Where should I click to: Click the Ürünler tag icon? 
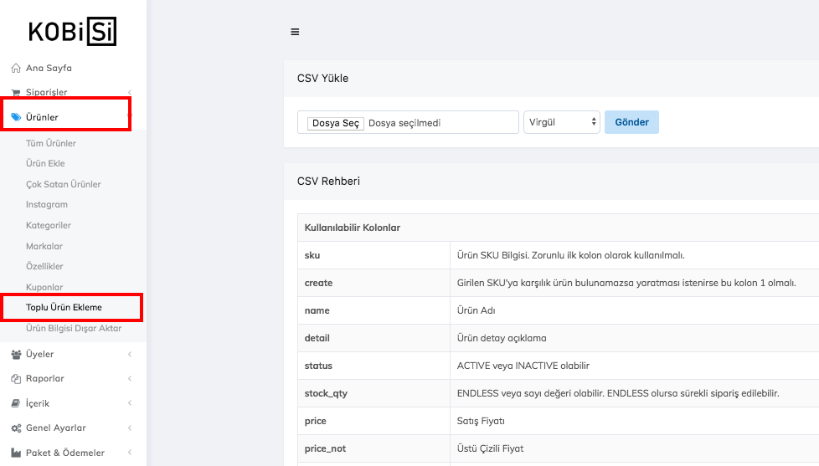(x=16, y=117)
